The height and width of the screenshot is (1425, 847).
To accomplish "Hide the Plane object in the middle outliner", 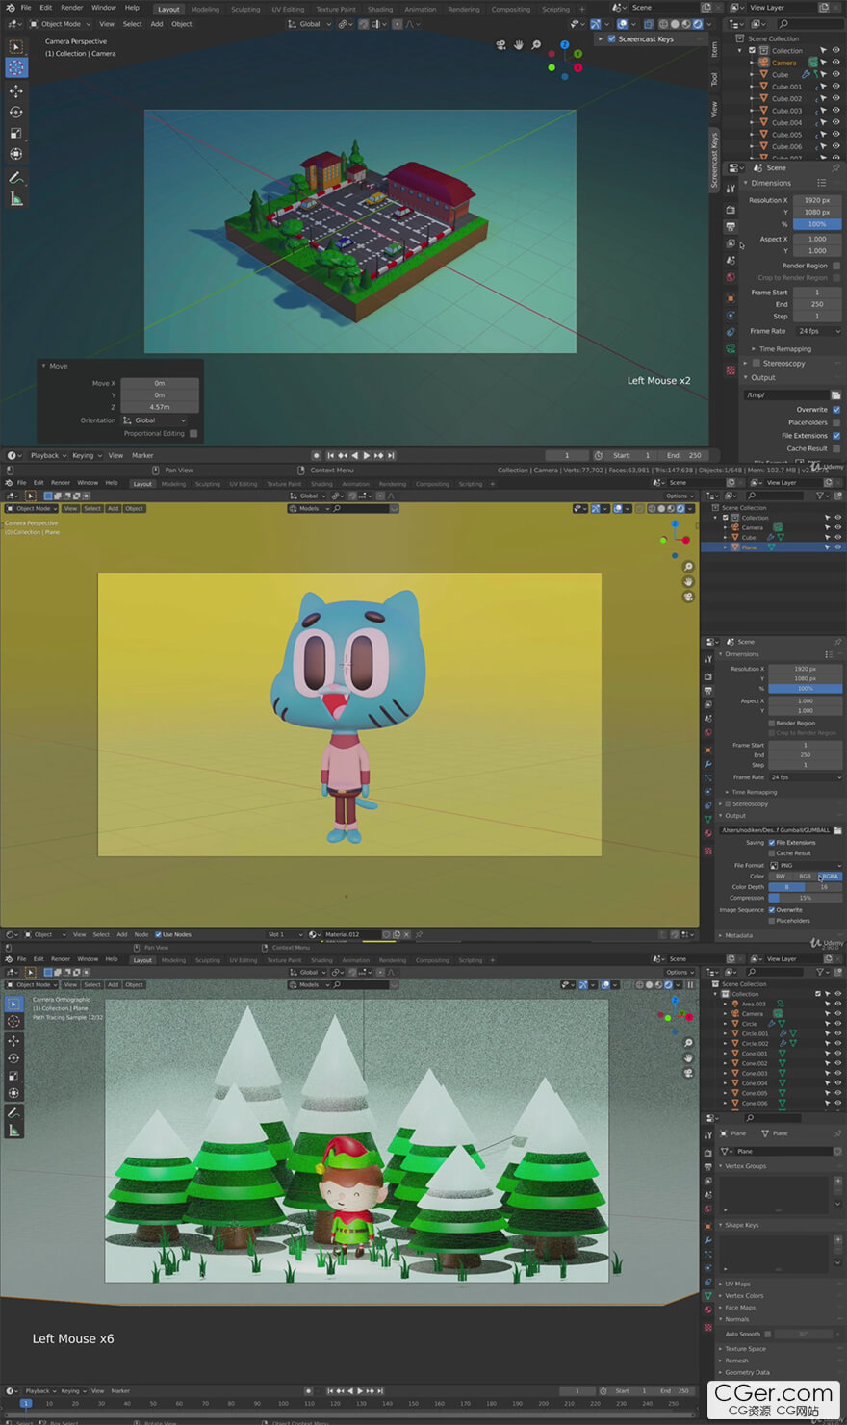I will [837, 547].
